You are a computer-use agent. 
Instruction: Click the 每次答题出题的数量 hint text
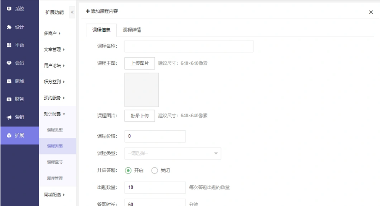tap(209, 187)
